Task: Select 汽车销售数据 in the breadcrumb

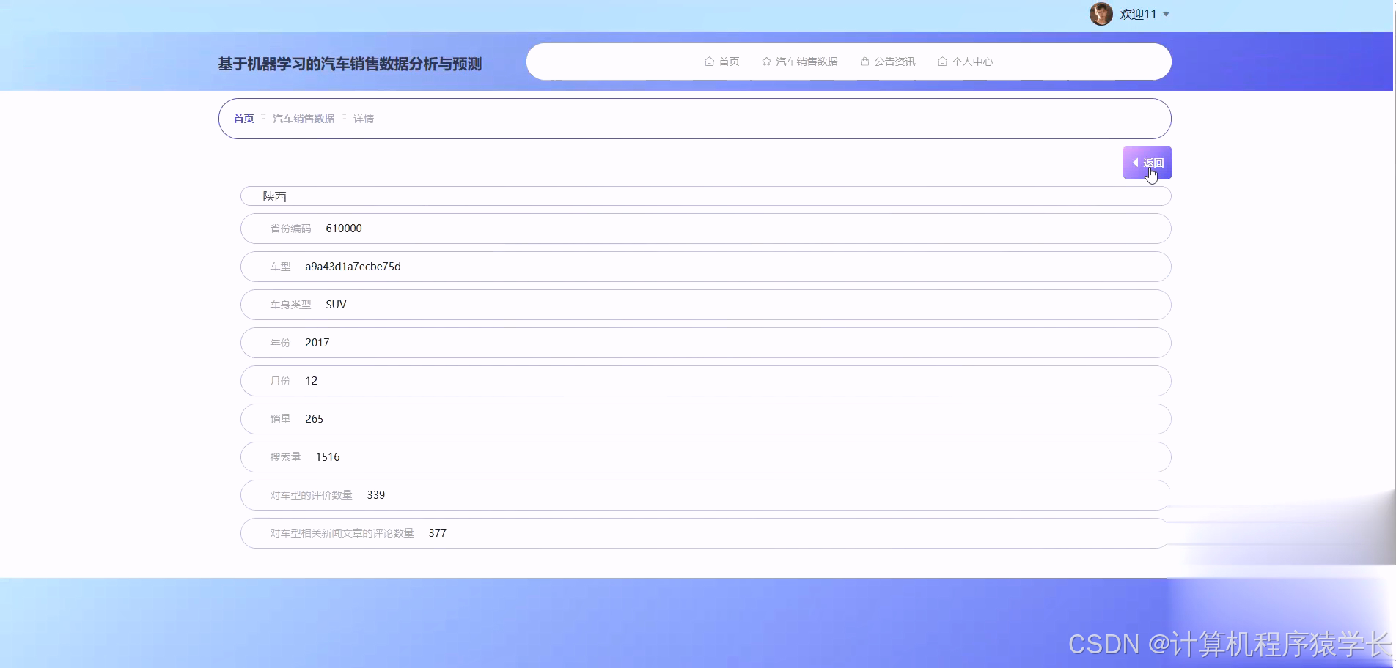Action: point(303,118)
